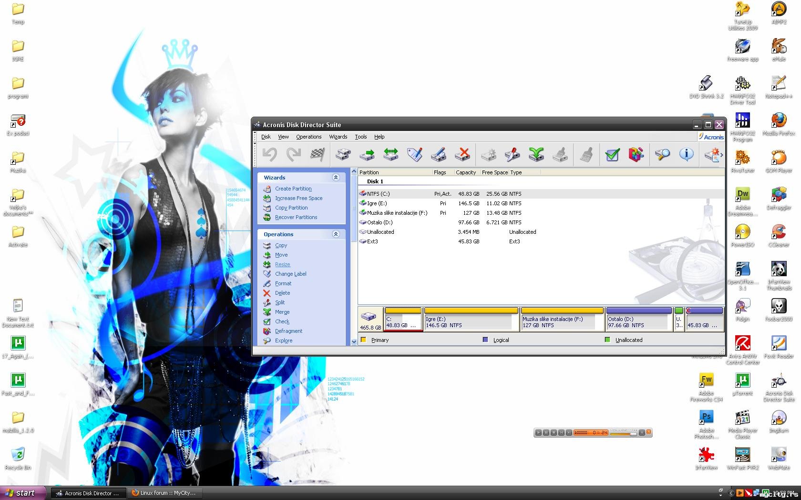
Task: Open the Tools menu
Action: 361,137
